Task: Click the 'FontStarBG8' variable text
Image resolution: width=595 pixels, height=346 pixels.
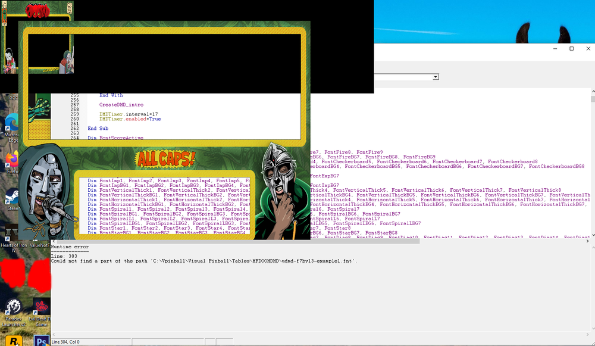Action: pyautogui.click(x=381, y=233)
